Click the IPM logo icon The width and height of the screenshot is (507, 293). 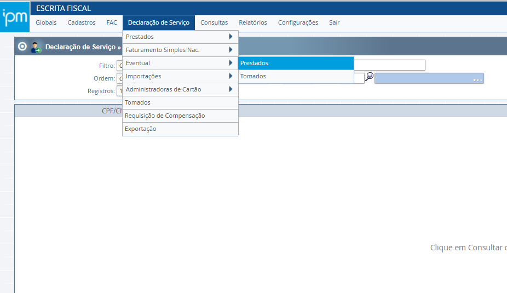pos(14,17)
